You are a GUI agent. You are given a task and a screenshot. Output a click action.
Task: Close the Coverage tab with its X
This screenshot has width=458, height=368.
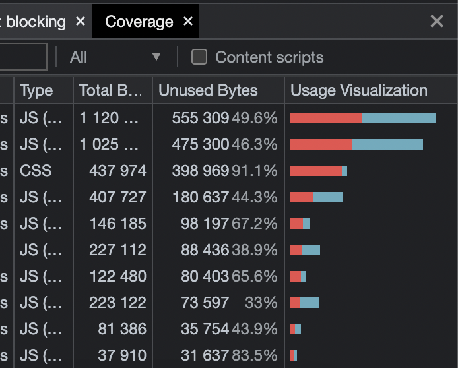coord(188,21)
